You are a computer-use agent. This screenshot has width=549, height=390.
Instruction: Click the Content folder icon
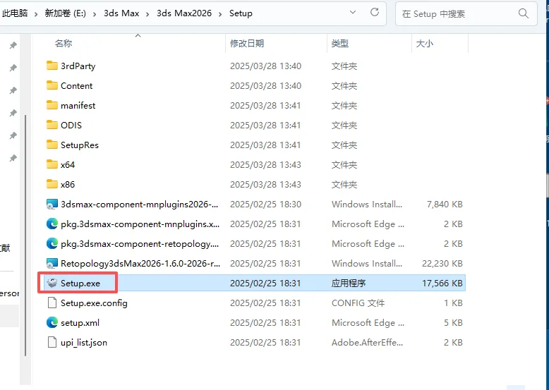52,85
